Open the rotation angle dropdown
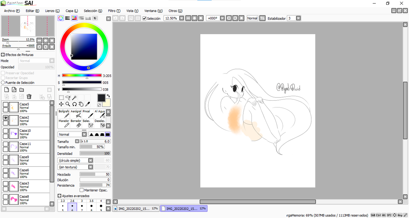 coord(222,18)
